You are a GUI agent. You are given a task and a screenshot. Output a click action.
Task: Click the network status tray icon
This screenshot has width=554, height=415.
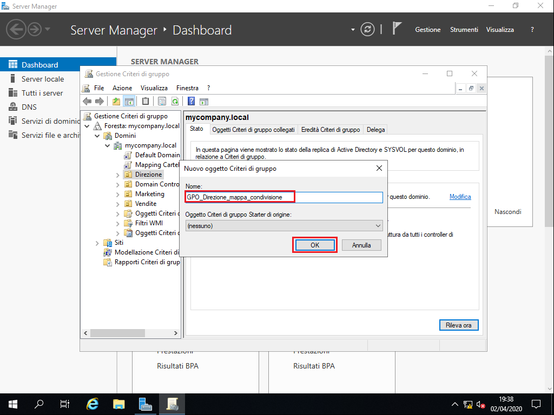(x=468, y=404)
